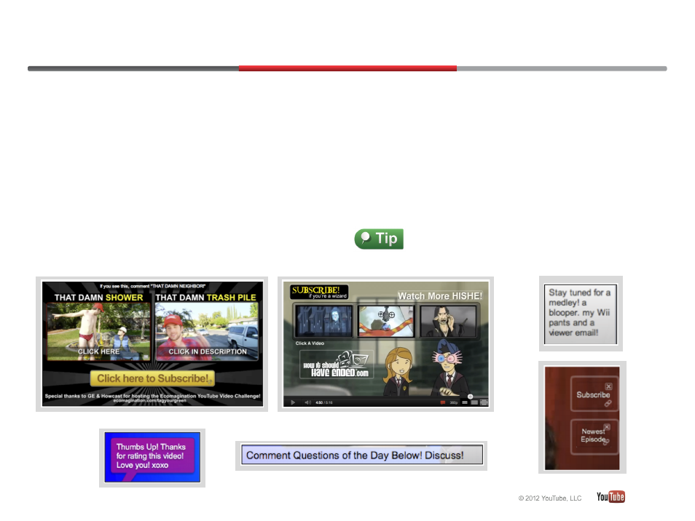This screenshot has height=521, width=695.
Task: Click the yellow 'Click here to Subscribe!' button
Action: [x=152, y=378]
